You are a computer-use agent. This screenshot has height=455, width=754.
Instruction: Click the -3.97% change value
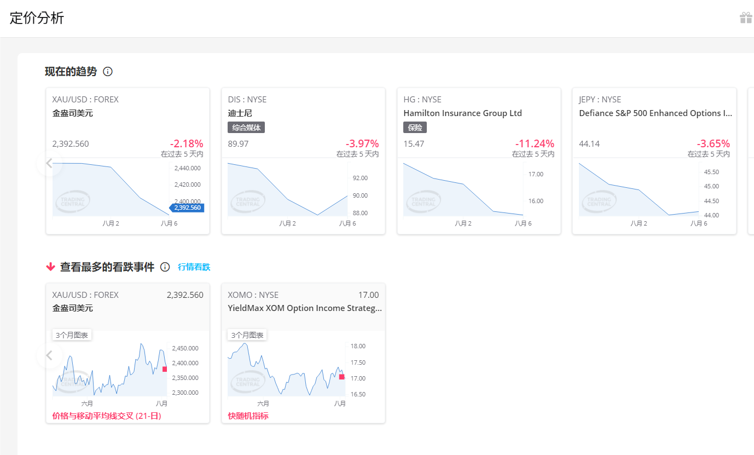pyautogui.click(x=362, y=143)
